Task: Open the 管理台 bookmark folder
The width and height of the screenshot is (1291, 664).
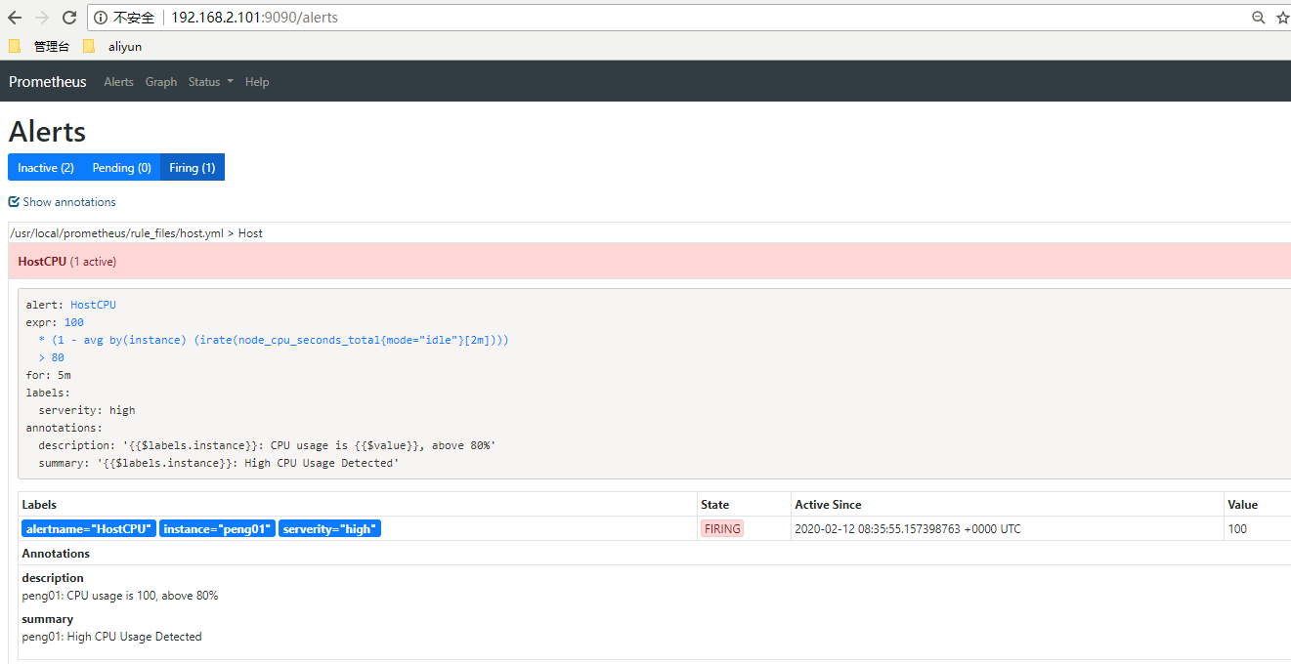Action: click(x=39, y=46)
